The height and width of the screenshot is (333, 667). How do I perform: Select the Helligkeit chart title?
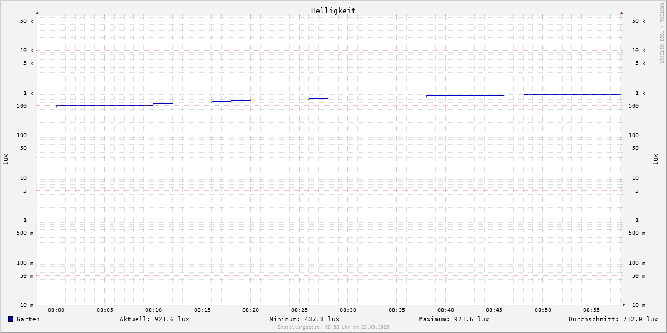tap(333, 11)
